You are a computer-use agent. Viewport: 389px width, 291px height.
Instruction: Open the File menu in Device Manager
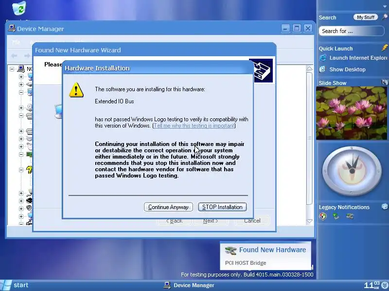pyautogui.click(x=16, y=42)
